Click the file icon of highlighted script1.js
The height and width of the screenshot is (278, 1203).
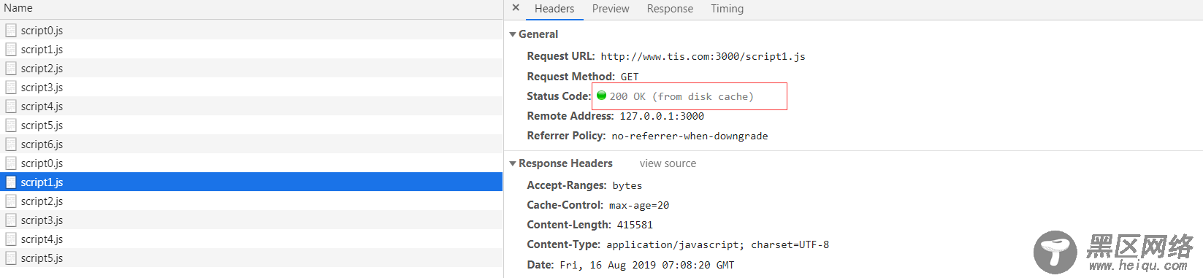coord(11,182)
